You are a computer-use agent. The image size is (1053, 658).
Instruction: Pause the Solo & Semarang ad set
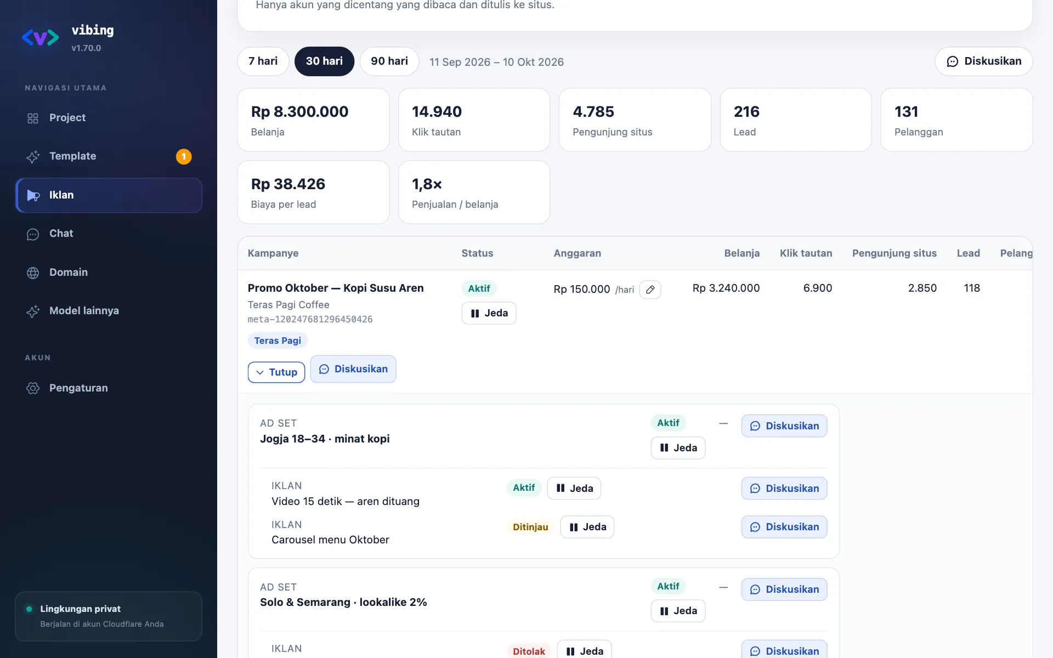tap(678, 611)
